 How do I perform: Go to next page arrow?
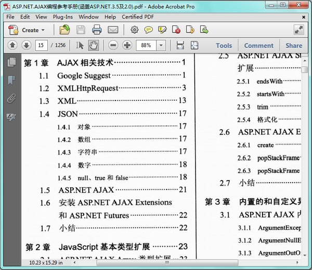coord(27,45)
